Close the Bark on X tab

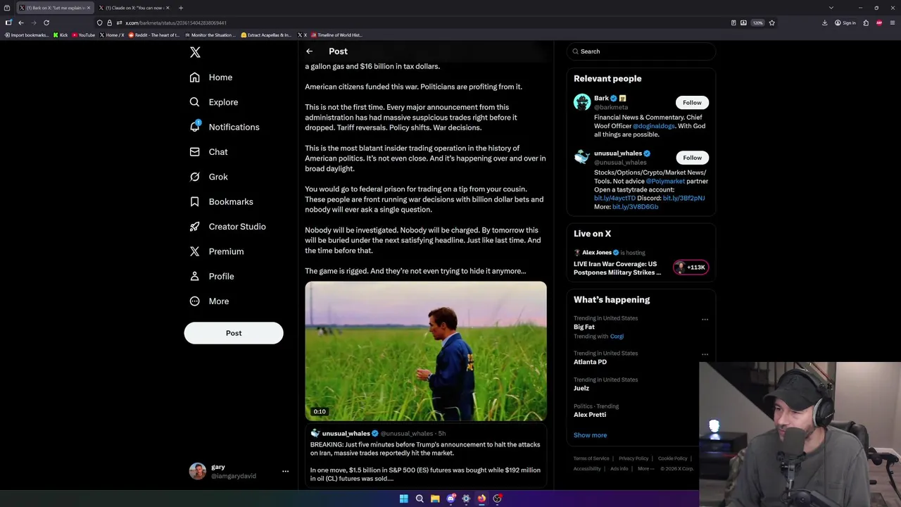pyautogui.click(x=89, y=8)
